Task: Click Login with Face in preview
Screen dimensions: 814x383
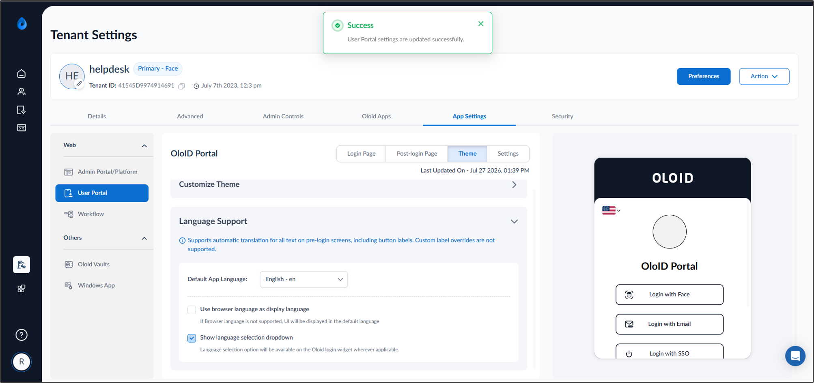Action: tap(670, 295)
